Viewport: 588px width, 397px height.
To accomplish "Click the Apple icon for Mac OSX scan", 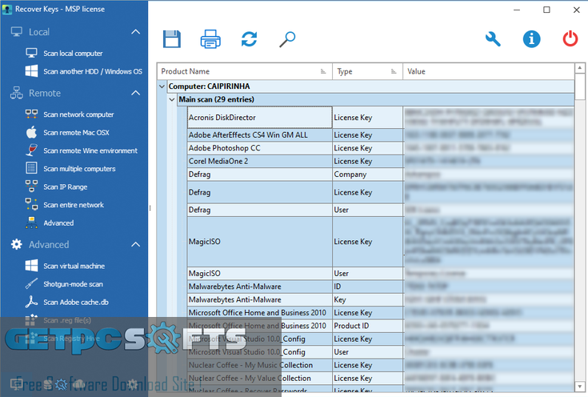I will (31, 132).
